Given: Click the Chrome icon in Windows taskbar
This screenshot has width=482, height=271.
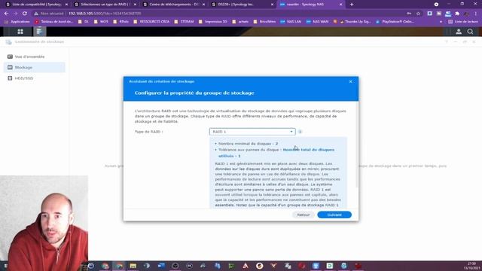Looking at the screenshot, I should pyautogui.click(x=119, y=266).
